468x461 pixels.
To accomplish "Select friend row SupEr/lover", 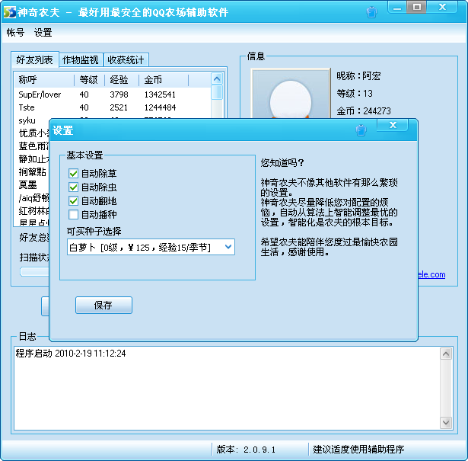I will tap(112, 94).
